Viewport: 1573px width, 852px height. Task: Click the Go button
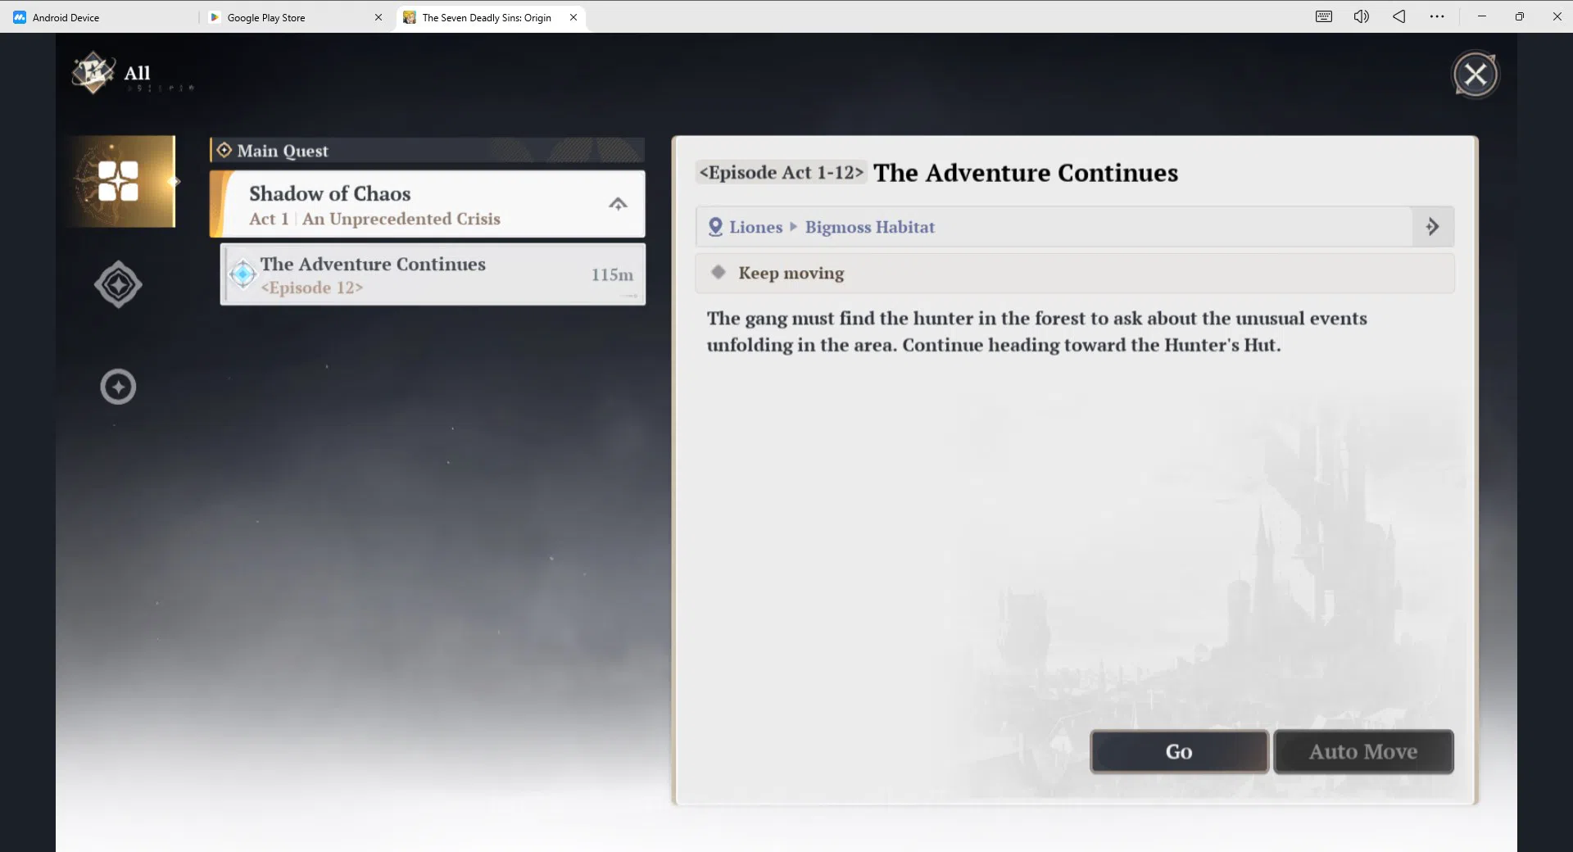pos(1179,751)
